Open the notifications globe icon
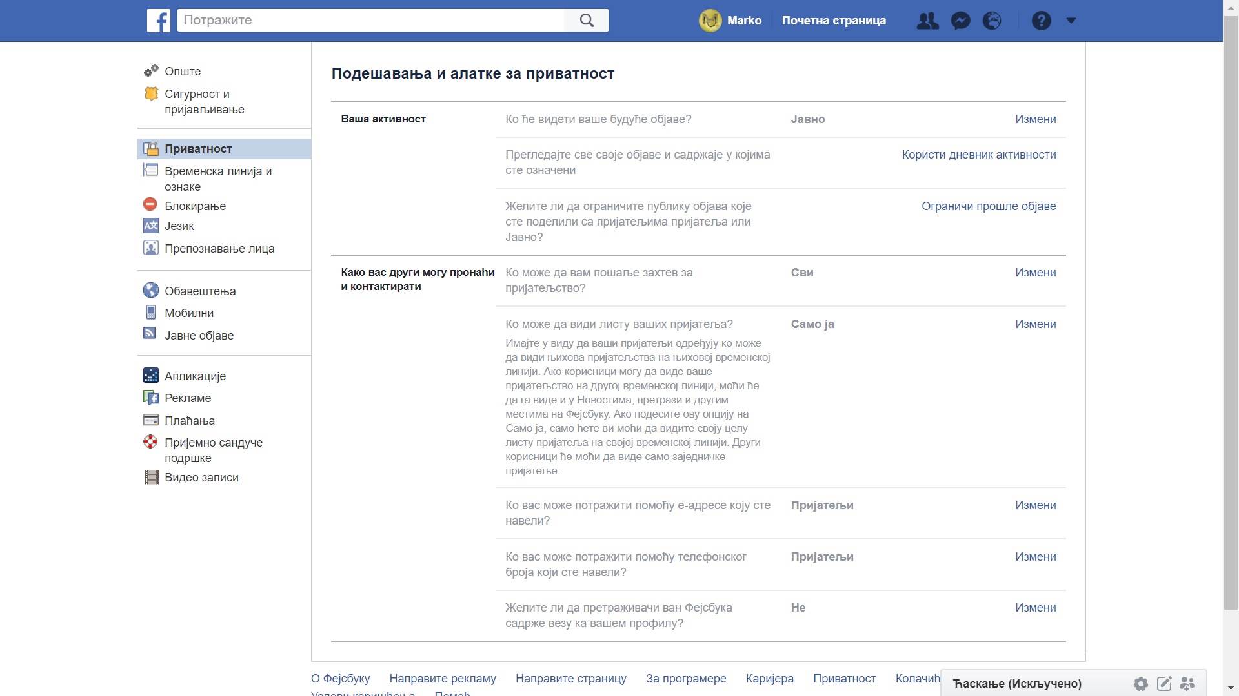The width and height of the screenshot is (1239, 696). pos(992,20)
